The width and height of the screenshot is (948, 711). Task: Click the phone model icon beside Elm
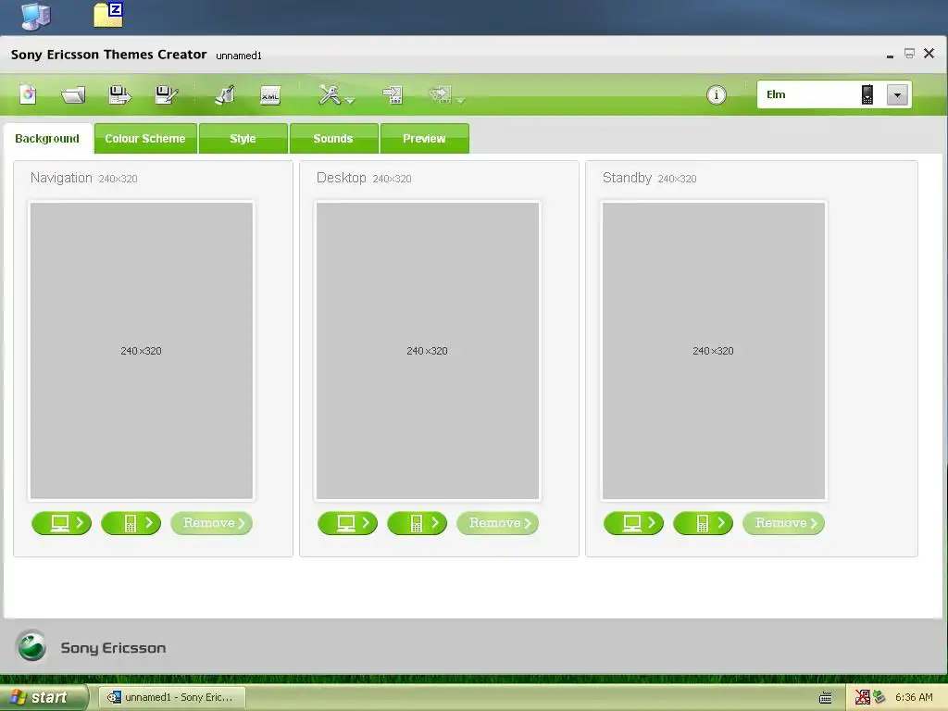point(867,95)
